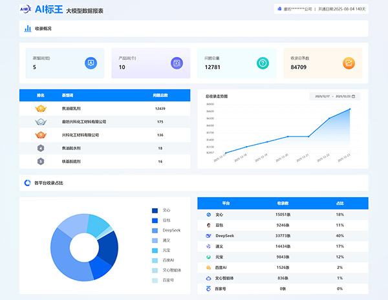Click the gold medal rank icon
This screenshot has height=300, width=388.
pos(40,109)
